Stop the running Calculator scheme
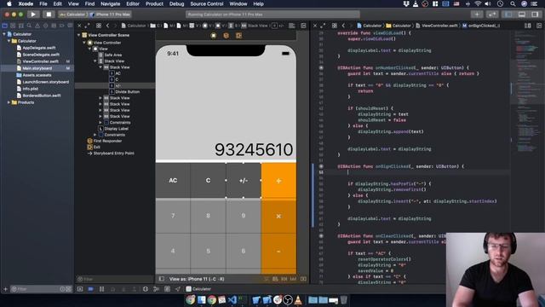This screenshot has width=545, height=307. tap(49, 14)
